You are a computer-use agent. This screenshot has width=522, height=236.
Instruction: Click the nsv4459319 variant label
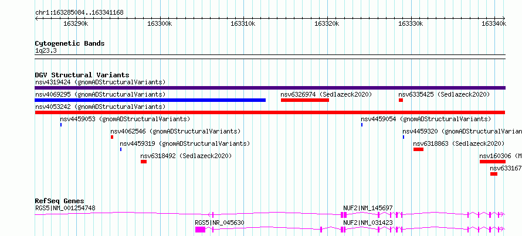(185, 143)
